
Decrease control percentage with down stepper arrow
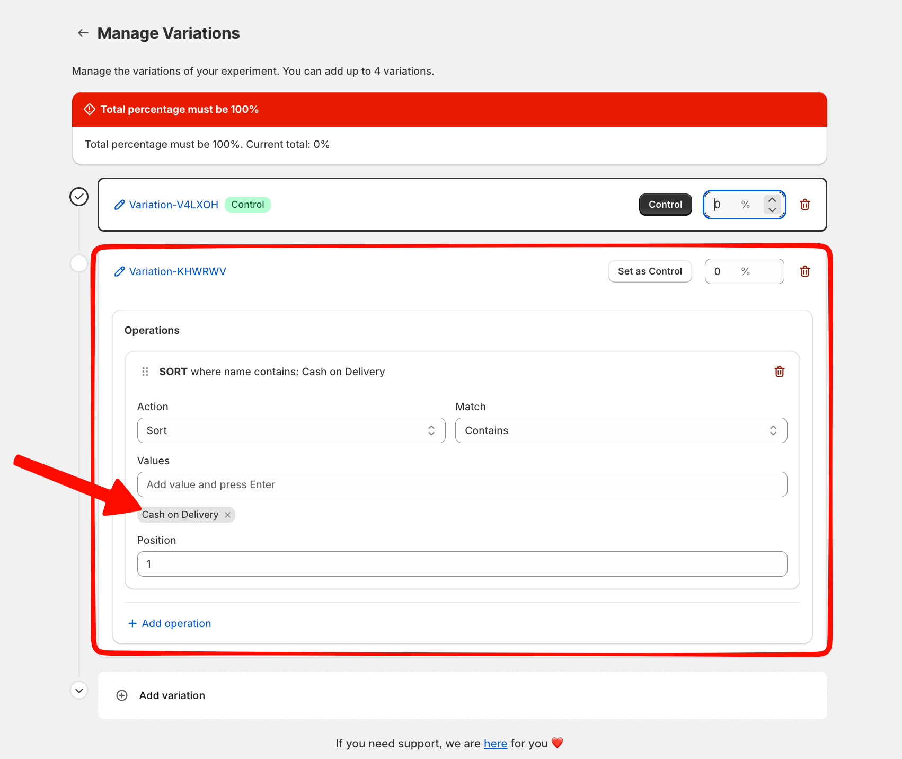(x=772, y=210)
